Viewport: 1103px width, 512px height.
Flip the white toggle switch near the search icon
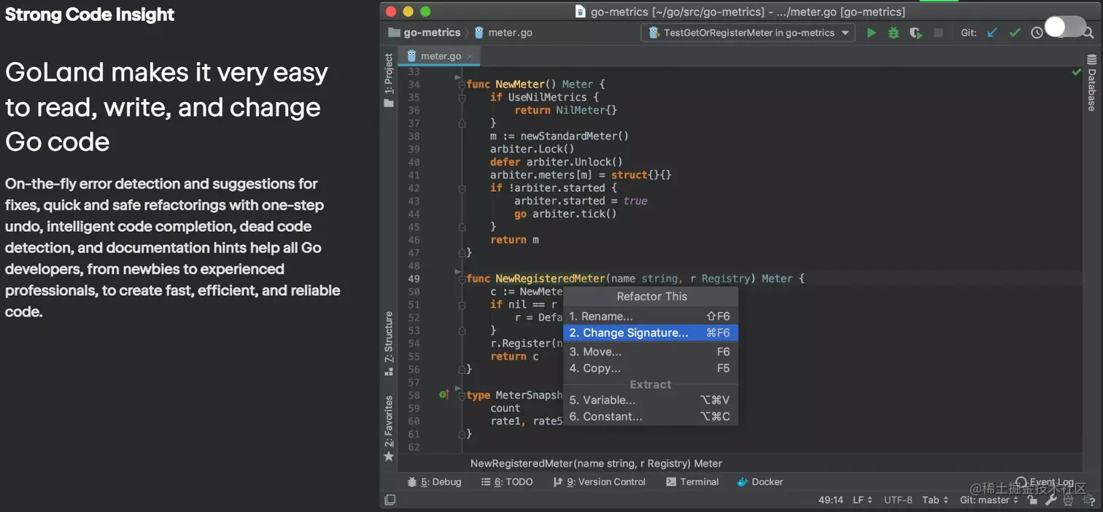(x=1064, y=27)
